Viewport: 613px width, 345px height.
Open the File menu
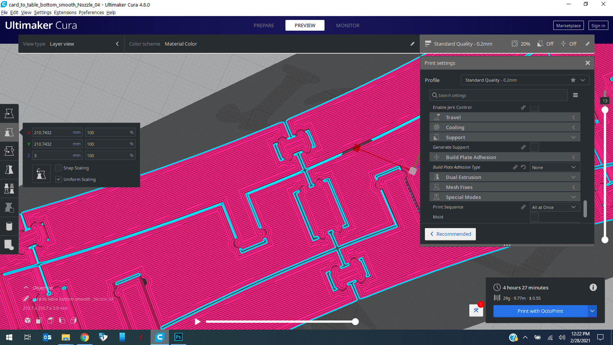tap(4, 12)
